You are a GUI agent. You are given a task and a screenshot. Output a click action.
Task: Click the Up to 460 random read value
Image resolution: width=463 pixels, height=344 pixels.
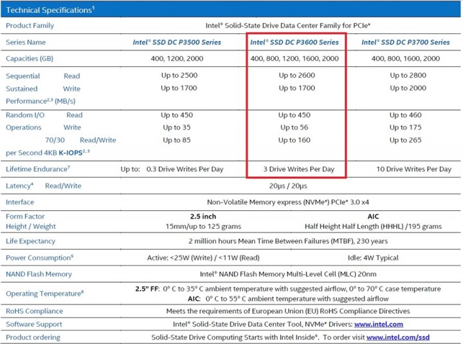point(405,115)
